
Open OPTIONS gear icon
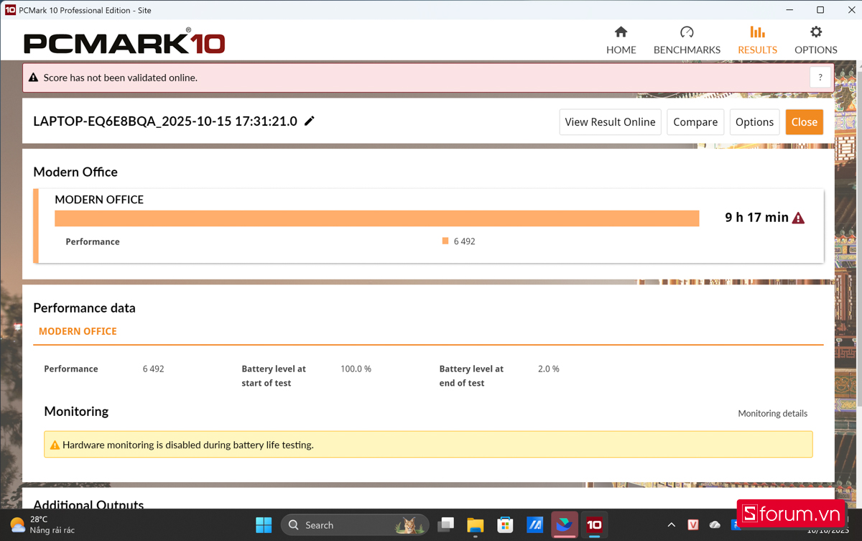tap(815, 32)
